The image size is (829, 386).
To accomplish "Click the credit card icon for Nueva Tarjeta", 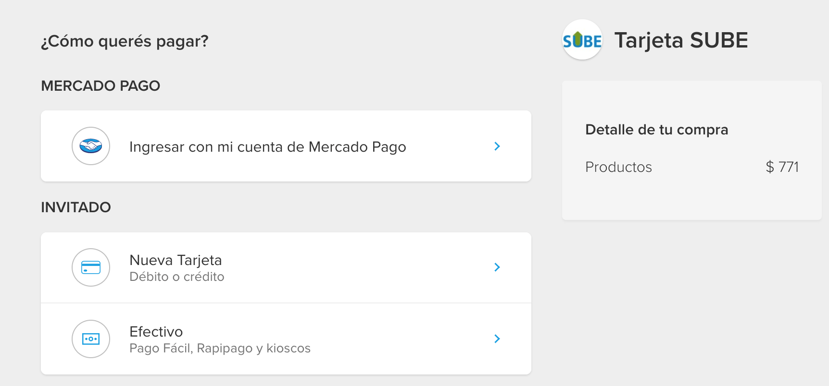I will point(91,267).
